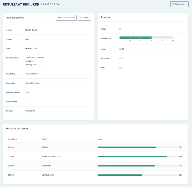Click the Aspect column header
The image size is (192, 187).
tap(45, 139)
